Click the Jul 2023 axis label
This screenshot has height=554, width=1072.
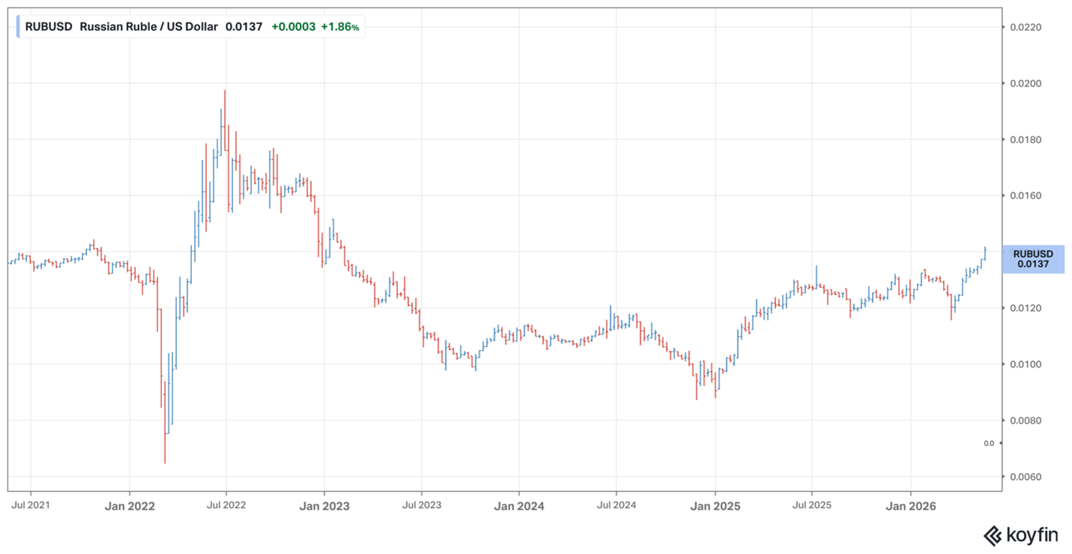coord(421,506)
